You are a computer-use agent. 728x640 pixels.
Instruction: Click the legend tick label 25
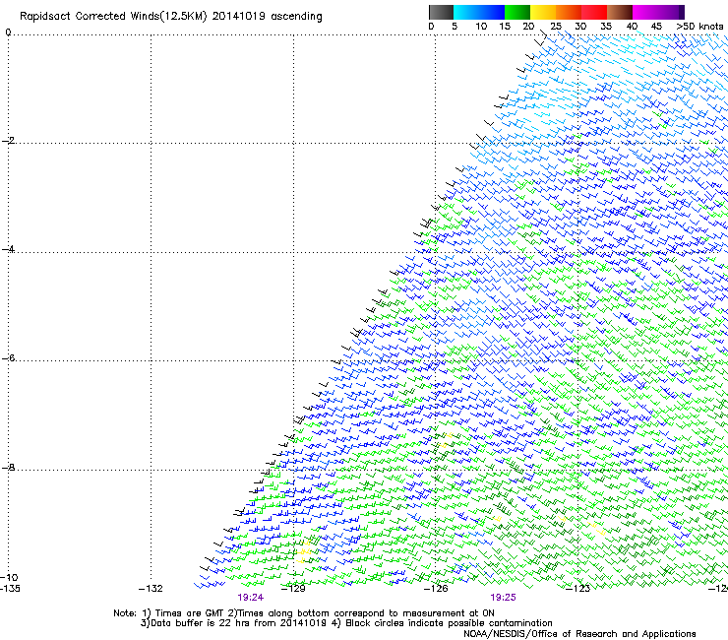(x=556, y=27)
